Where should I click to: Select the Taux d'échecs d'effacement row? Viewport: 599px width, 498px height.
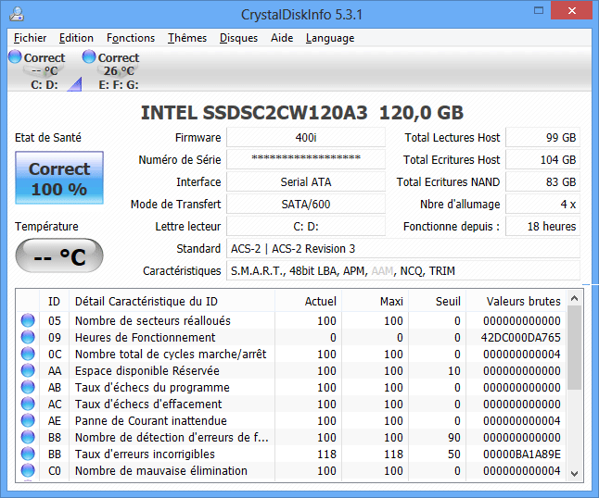291,404
